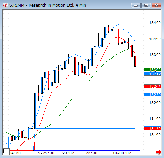Click the 9-22:30 time axis label

pyautogui.click(x=46, y=153)
